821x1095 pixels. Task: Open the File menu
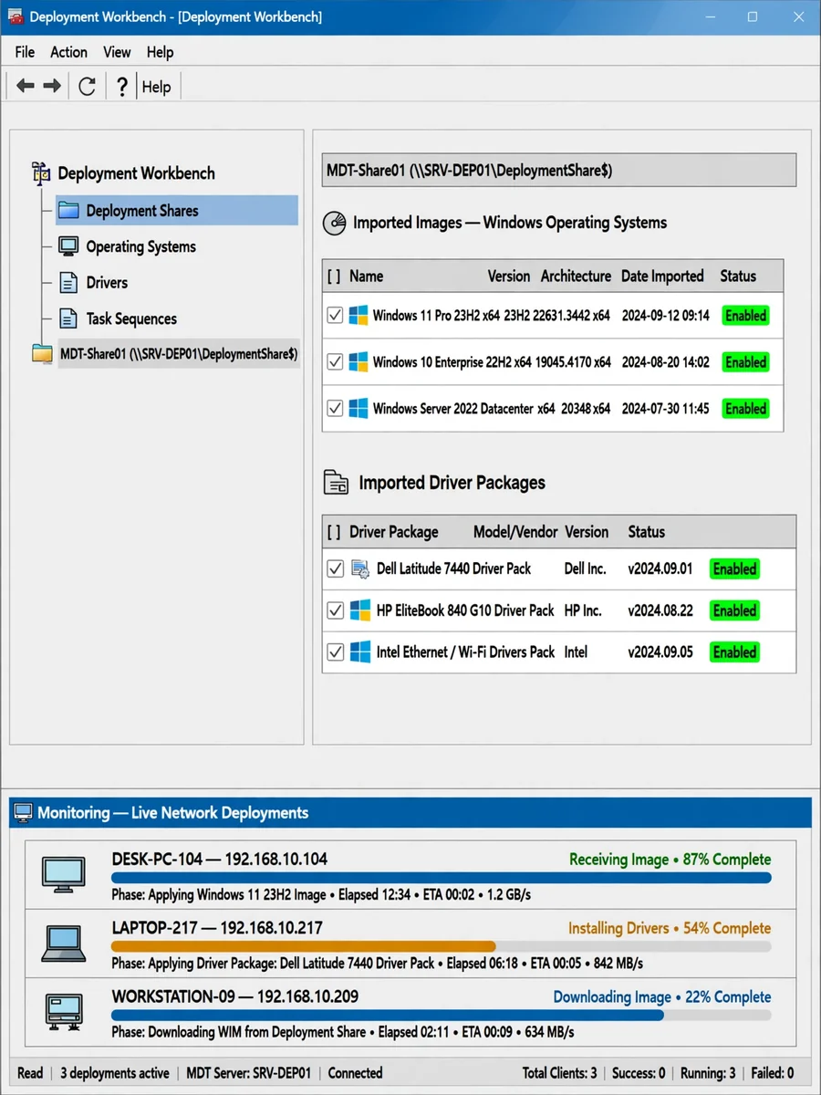pyautogui.click(x=25, y=52)
